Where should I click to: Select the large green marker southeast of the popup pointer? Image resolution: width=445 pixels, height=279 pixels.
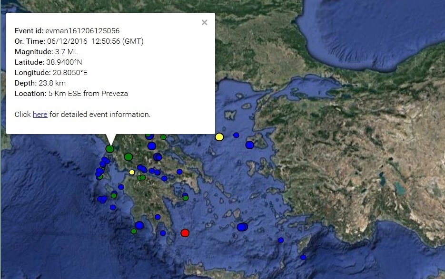tap(129, 157)
